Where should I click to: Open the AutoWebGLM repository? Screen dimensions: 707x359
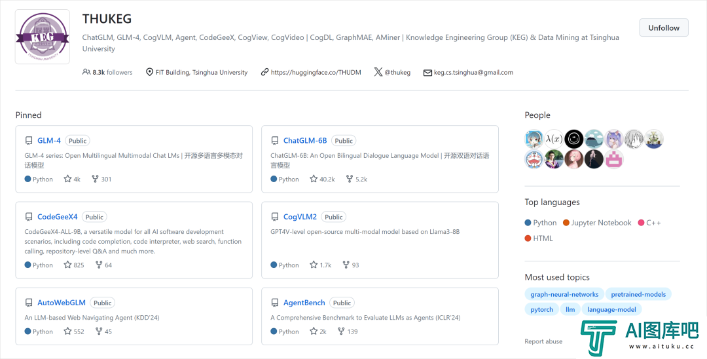(62, 303)
